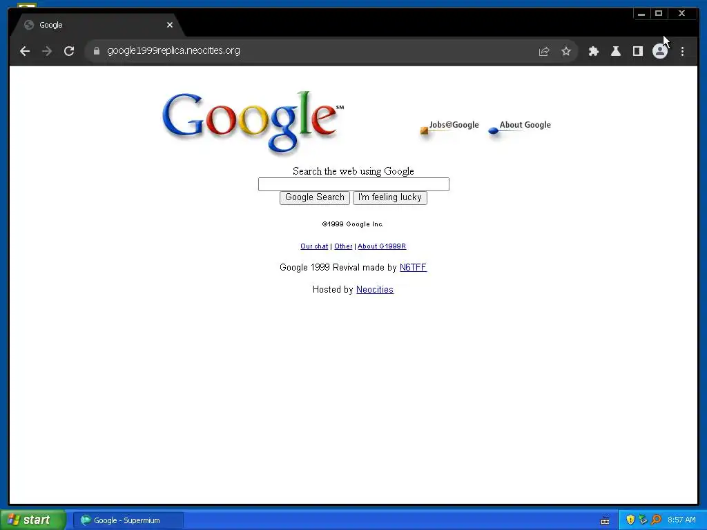This screenshot has height=530, width=707.
Task: Click the security shield tray icon
Action: [630, 520]
